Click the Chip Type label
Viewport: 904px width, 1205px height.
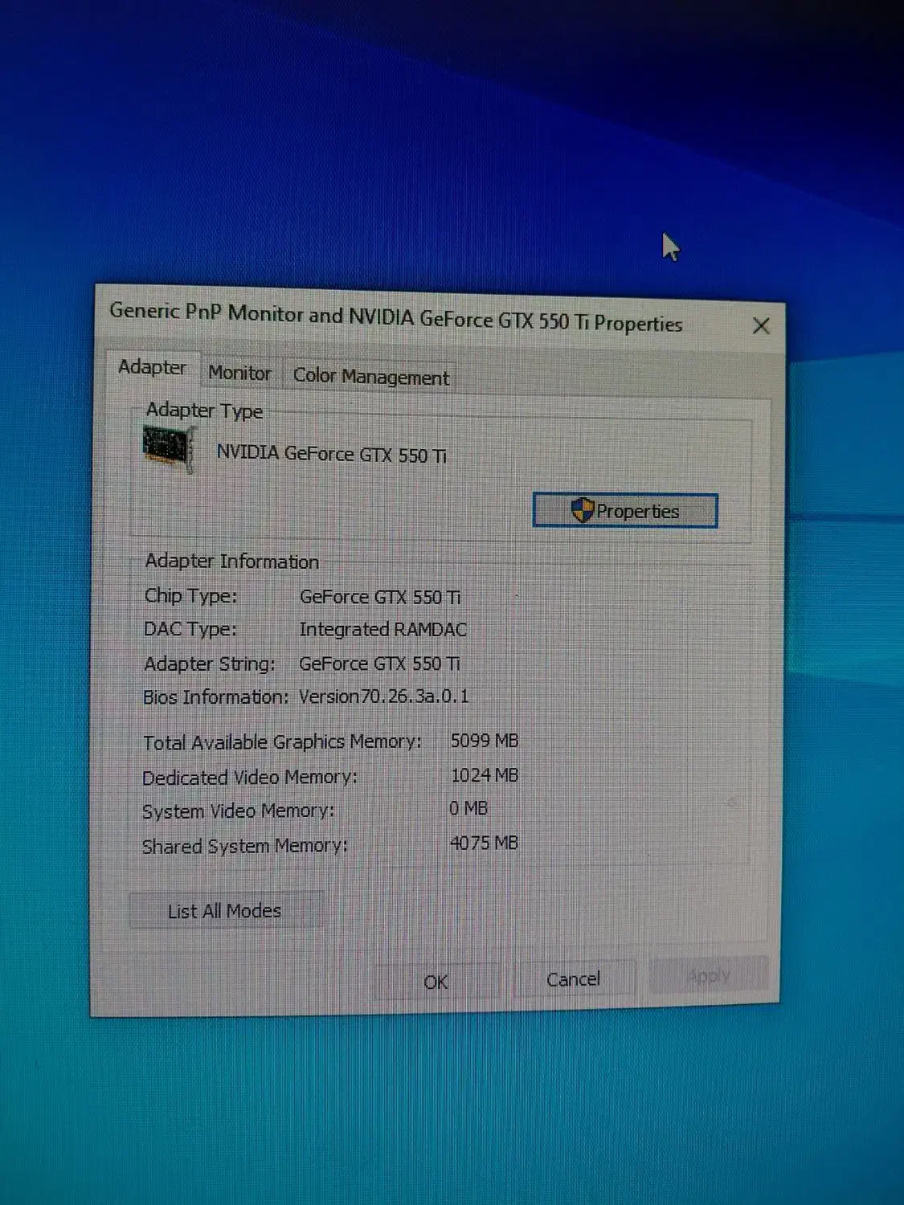(190, 596)
